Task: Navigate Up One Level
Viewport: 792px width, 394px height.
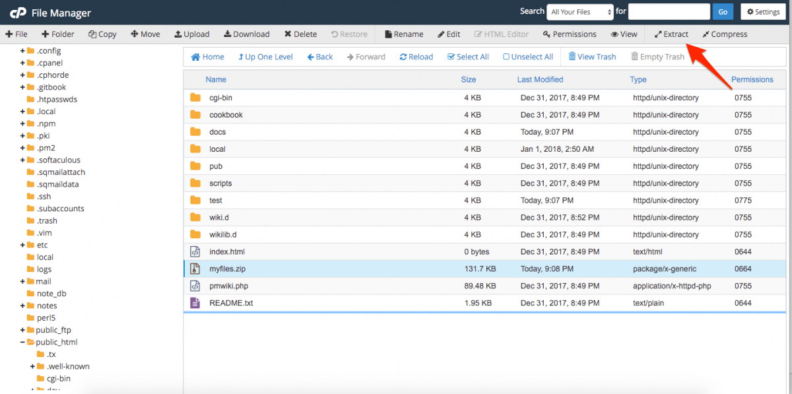Action: click(x=265, y=57)
